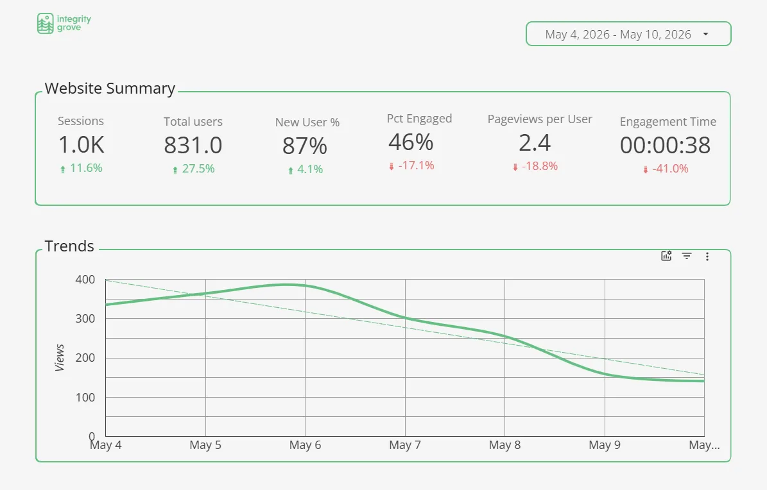Click the red down arrow beside -17.1%
The height and width of the screenshot is (490, 767).
tap(392, 167)
